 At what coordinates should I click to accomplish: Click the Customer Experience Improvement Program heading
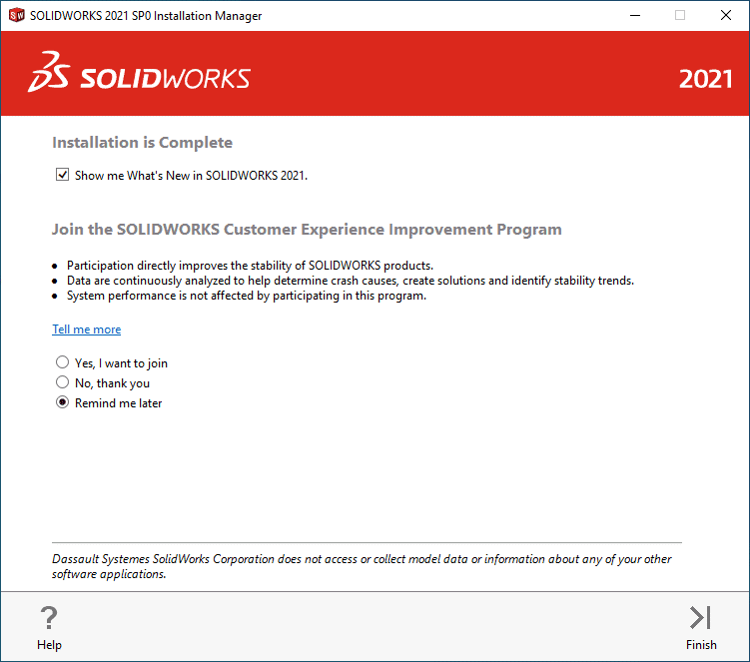point(307,230)
